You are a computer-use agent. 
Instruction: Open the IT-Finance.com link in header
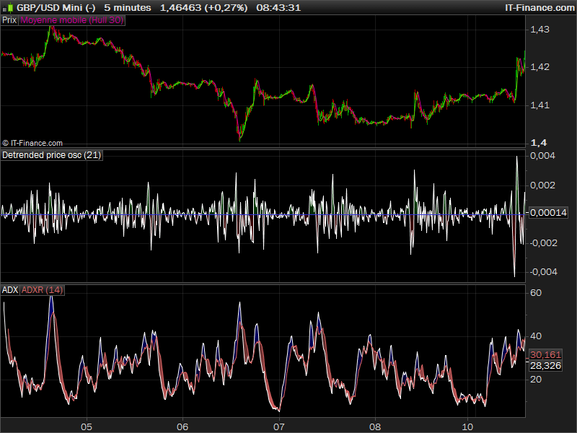(539, 7)
